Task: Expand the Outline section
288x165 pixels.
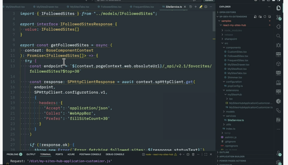Action: [224, 152]
